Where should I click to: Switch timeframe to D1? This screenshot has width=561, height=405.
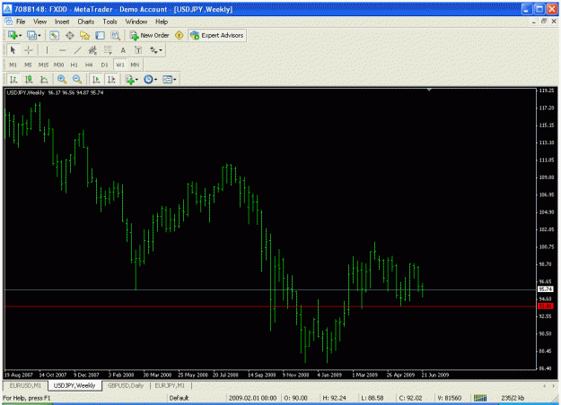pos(104,65)
